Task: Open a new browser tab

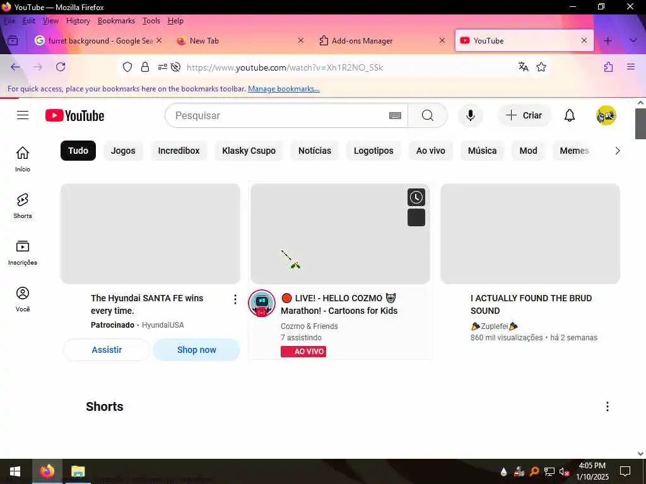Action: [x=608, y=40]
